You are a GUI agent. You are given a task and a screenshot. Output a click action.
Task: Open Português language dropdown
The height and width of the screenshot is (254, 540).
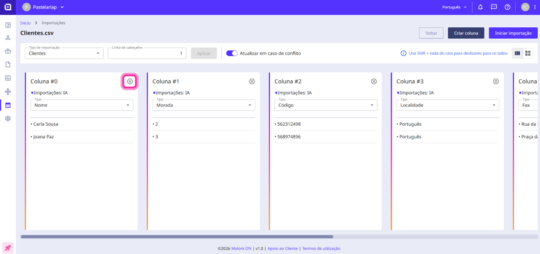point(454,7)
